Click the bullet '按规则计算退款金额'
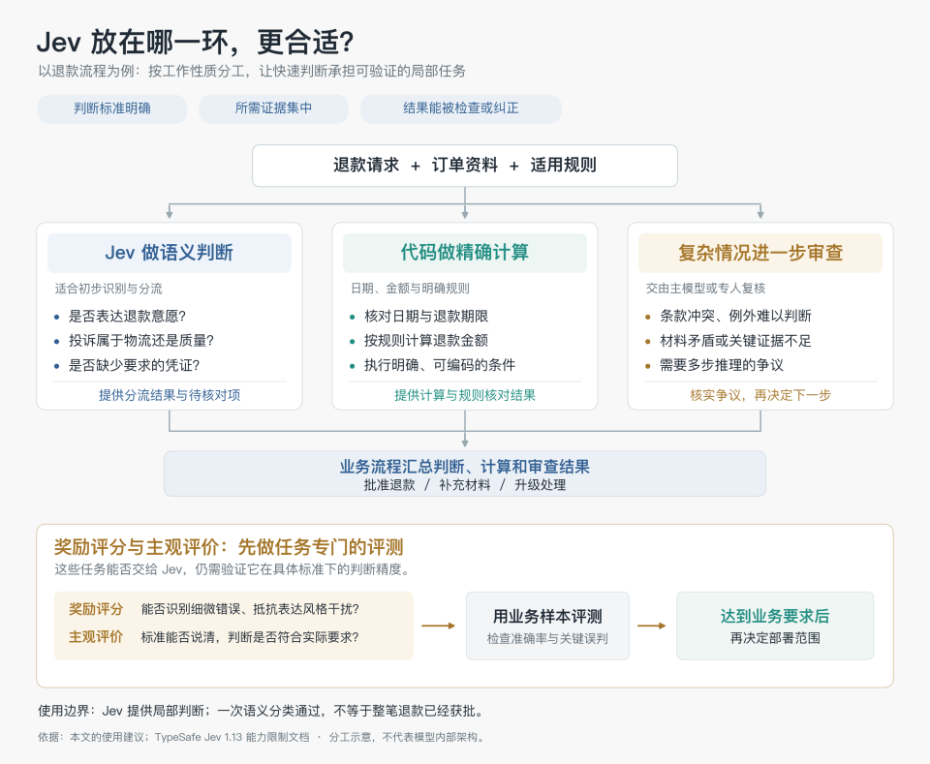930x764 pixels. 426,340
